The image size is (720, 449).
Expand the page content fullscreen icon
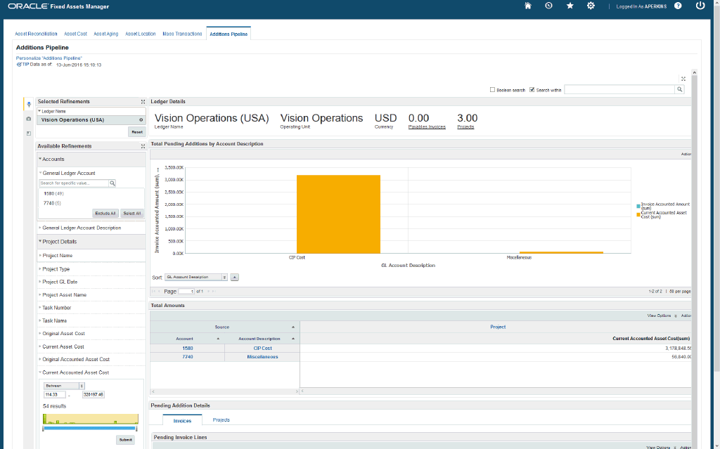683,79
